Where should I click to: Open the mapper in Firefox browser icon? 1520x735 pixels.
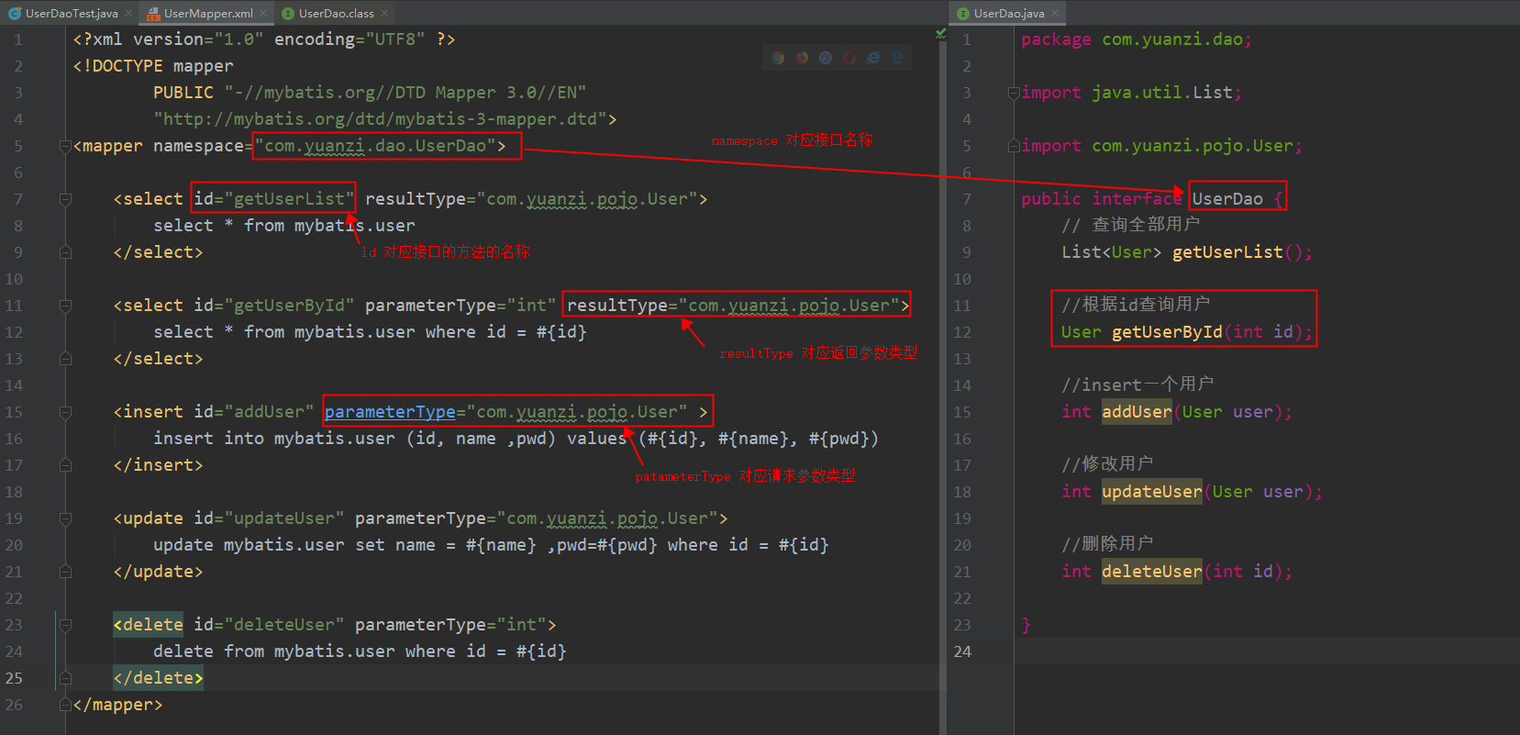(x=802, y=58)
